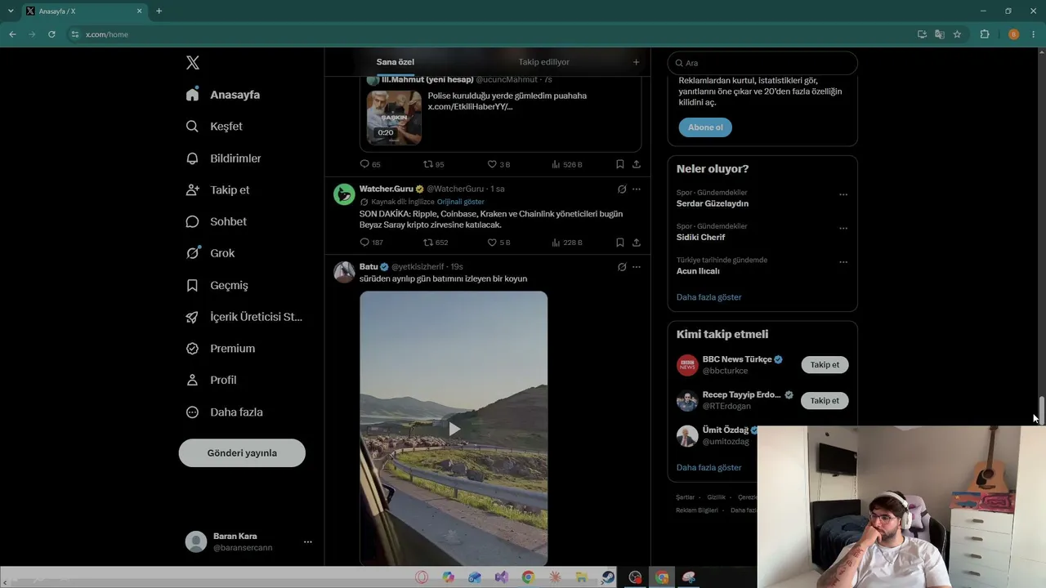Repost the post with 95 reposts

click(428, 164)
